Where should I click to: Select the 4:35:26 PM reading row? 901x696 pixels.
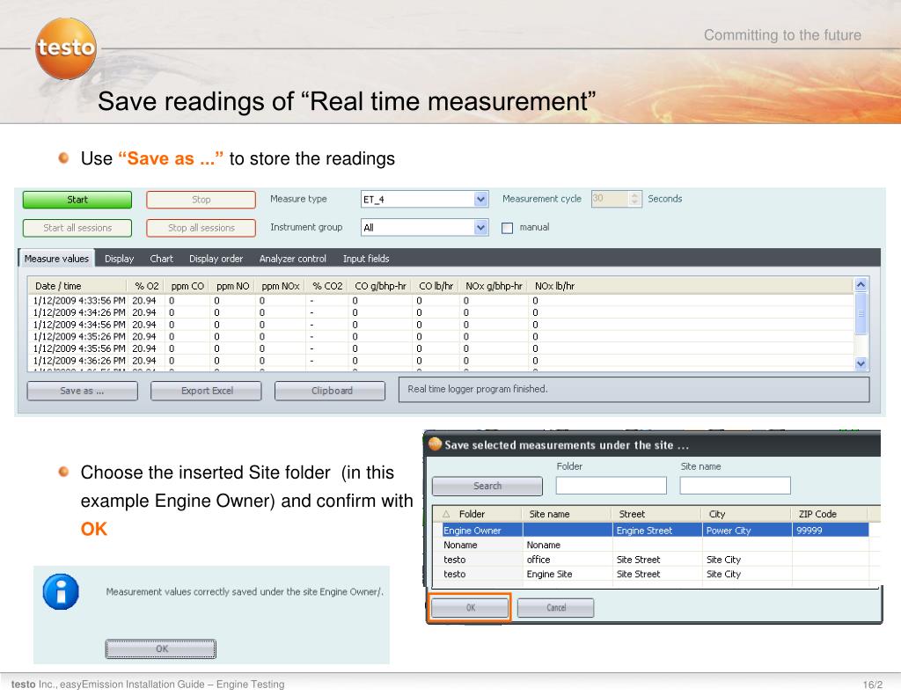pyautogui.click(x=441, y=337)
